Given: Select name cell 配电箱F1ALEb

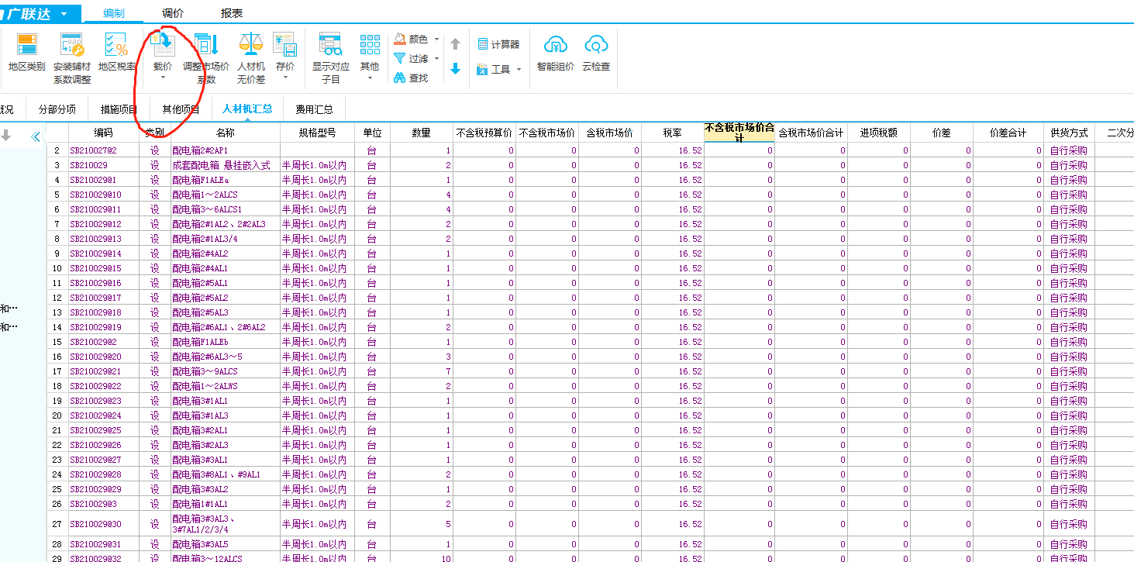Looking at the screenshot, I should point(225,342).
